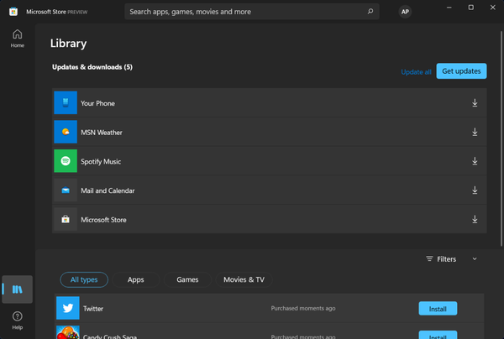Image resolution: width=504 pixels, height=339 pixels.
Task: Click the MSN Weather app icon
Action: (66, 132)
